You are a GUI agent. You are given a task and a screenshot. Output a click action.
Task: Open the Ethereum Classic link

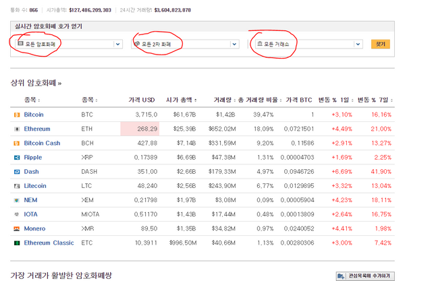point(49,243)
